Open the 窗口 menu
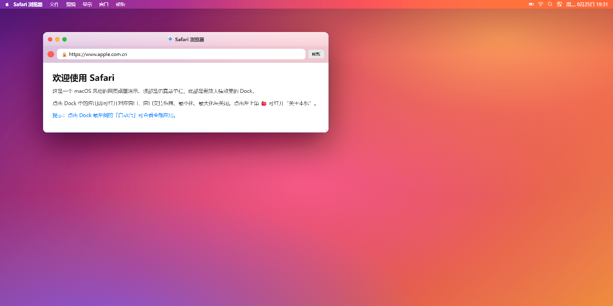 104,4
